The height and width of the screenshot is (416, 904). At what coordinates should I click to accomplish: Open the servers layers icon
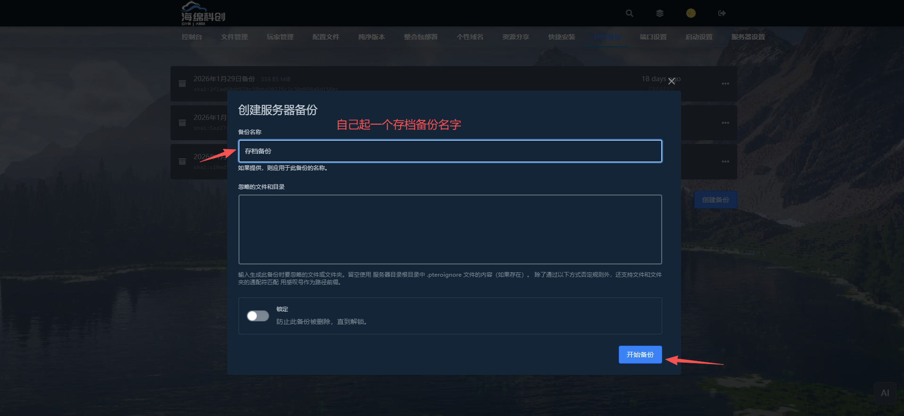pyautogui.click(x=660, y=13)
